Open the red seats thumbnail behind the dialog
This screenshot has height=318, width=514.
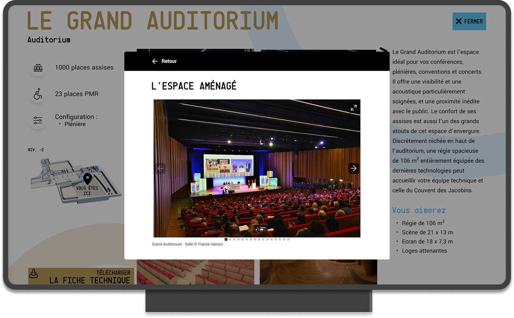click(x=195, y=272)
